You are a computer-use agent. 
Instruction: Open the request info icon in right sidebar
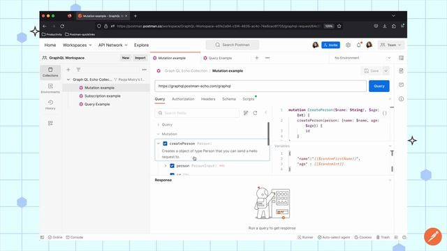pyautogui.click(x=401, y=99)
